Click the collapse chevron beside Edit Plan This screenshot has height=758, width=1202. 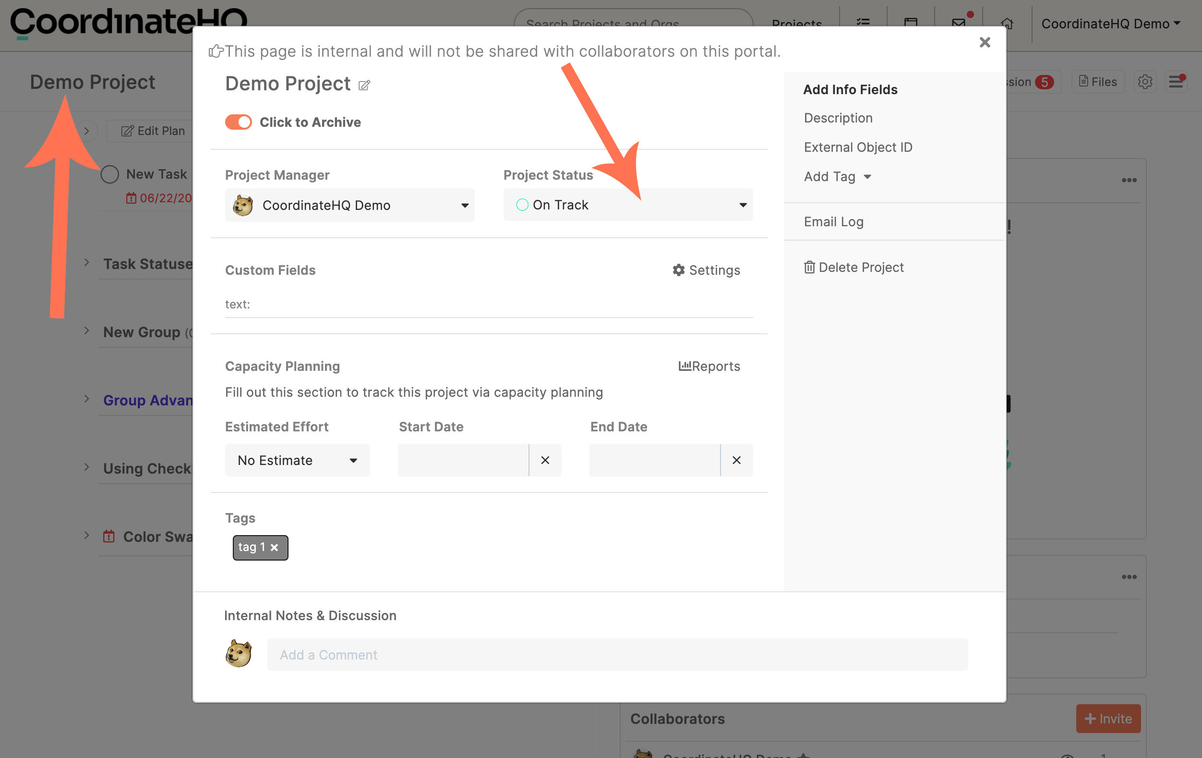click(87, 131)
